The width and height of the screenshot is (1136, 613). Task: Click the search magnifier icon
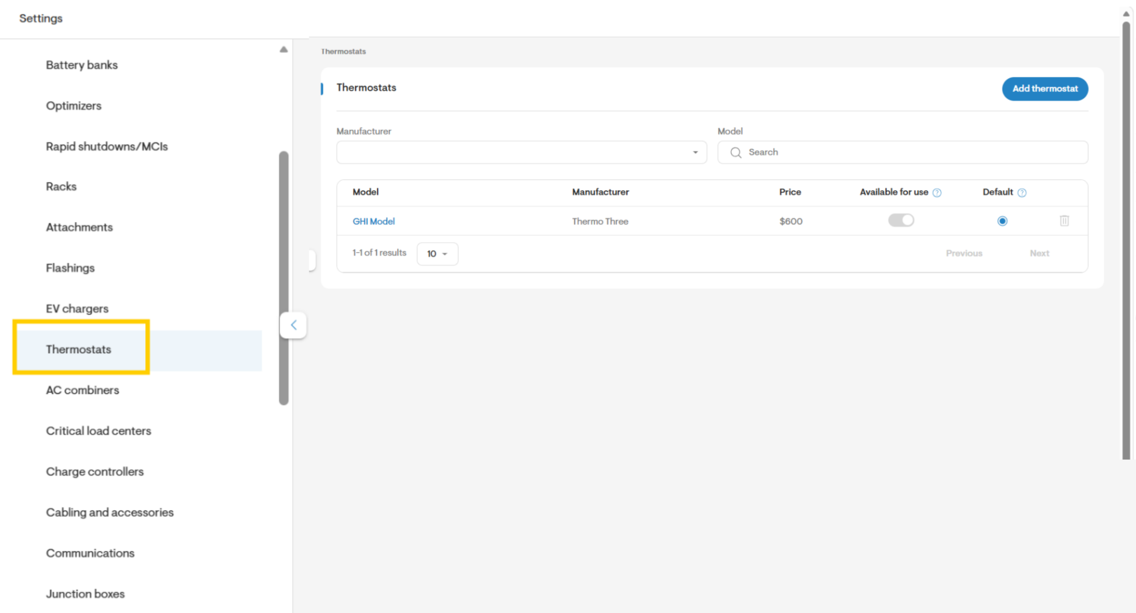point(736,153)
